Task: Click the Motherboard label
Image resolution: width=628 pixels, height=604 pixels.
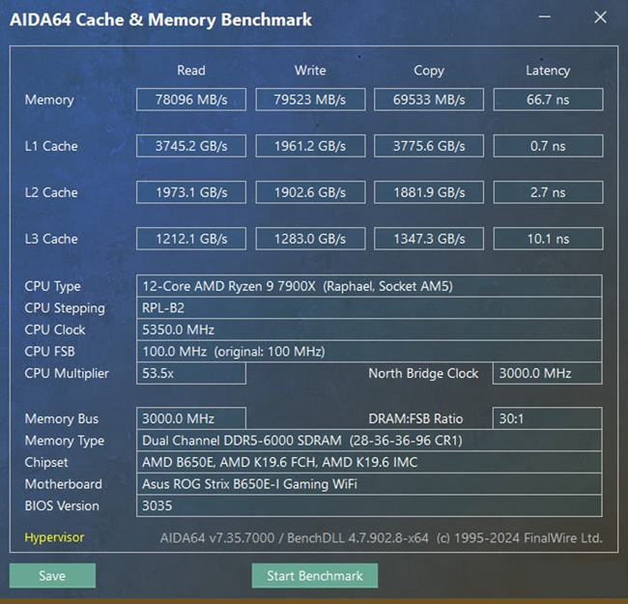Action: tap(63, 484)
